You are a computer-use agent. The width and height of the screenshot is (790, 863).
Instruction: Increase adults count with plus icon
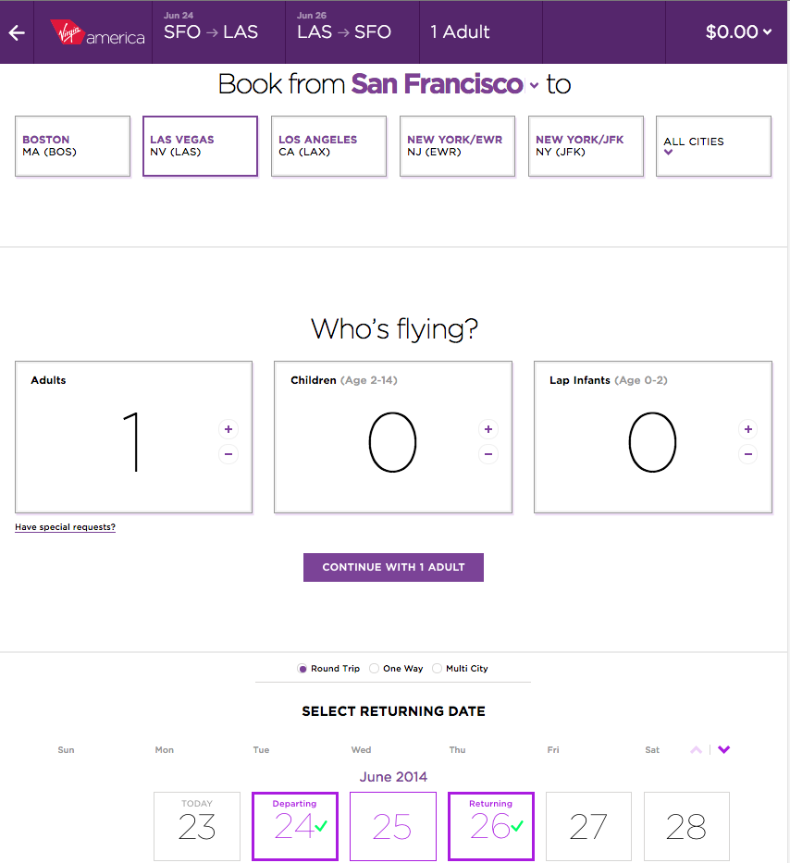click(228, 429)
